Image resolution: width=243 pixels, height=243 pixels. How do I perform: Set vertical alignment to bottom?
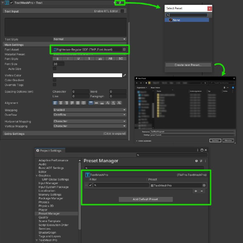(102, 103)
